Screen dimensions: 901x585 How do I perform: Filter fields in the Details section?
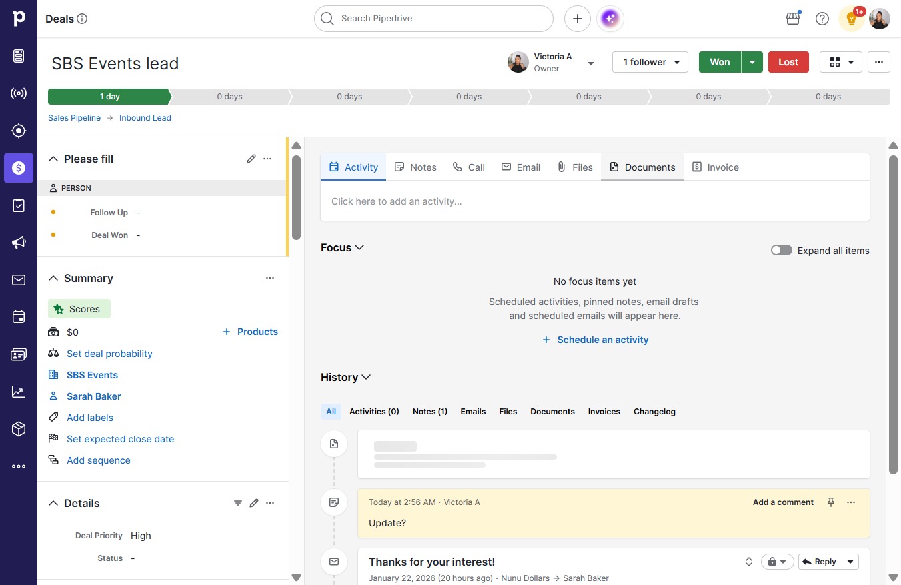point(238,503)
